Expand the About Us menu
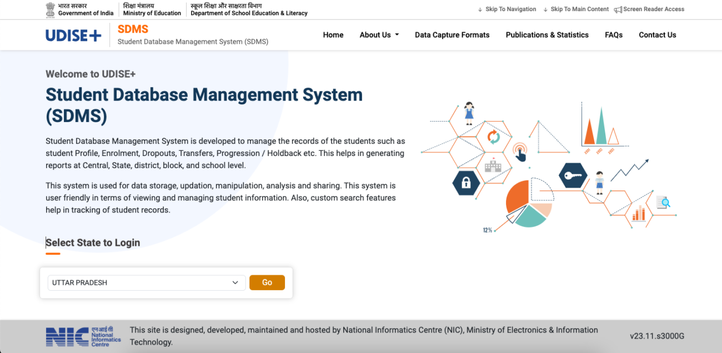 [379, 34]
